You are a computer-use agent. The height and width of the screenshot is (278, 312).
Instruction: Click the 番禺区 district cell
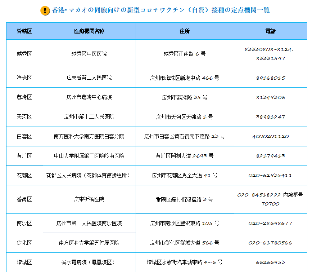tap(24, 199)
